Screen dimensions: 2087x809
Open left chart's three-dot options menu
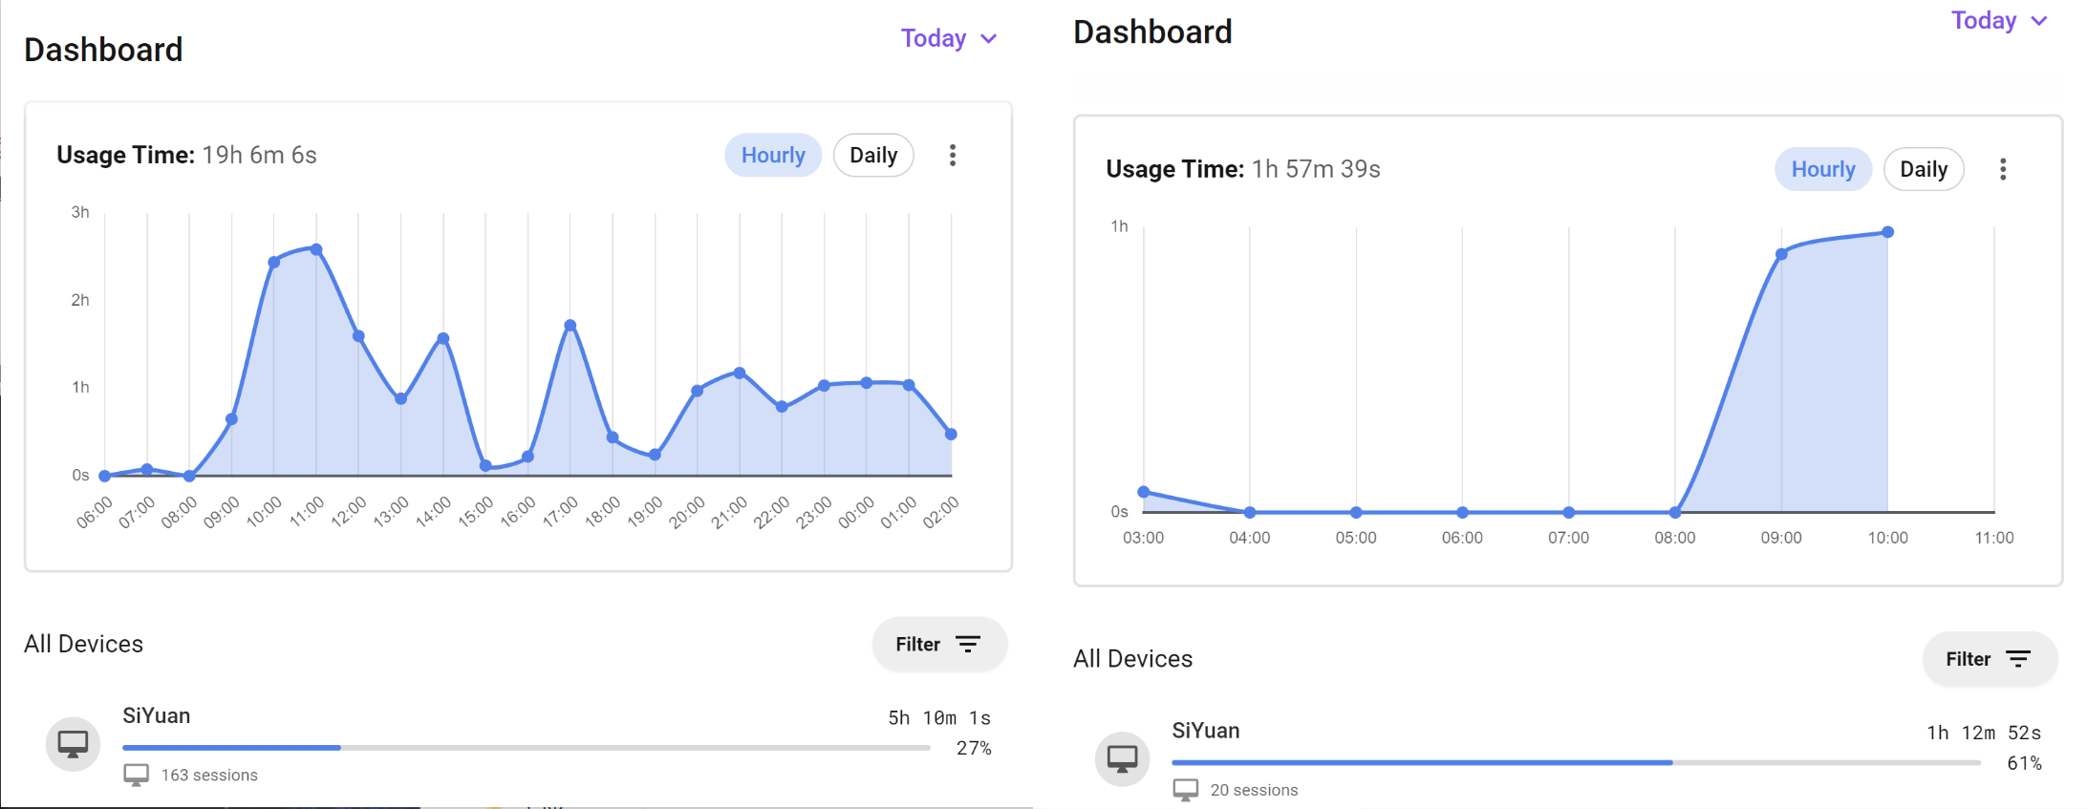click(953, 156)
